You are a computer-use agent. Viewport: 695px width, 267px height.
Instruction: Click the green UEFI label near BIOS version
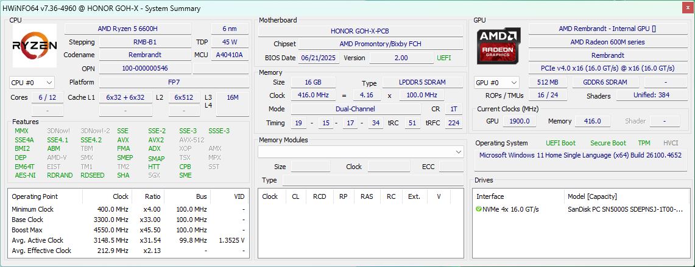point(444,58)
